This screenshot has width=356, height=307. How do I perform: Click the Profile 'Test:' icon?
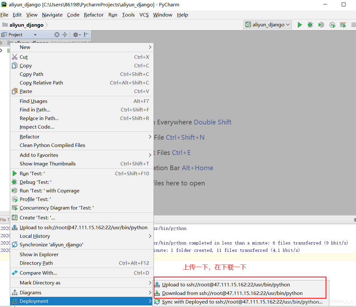(15, 199)
